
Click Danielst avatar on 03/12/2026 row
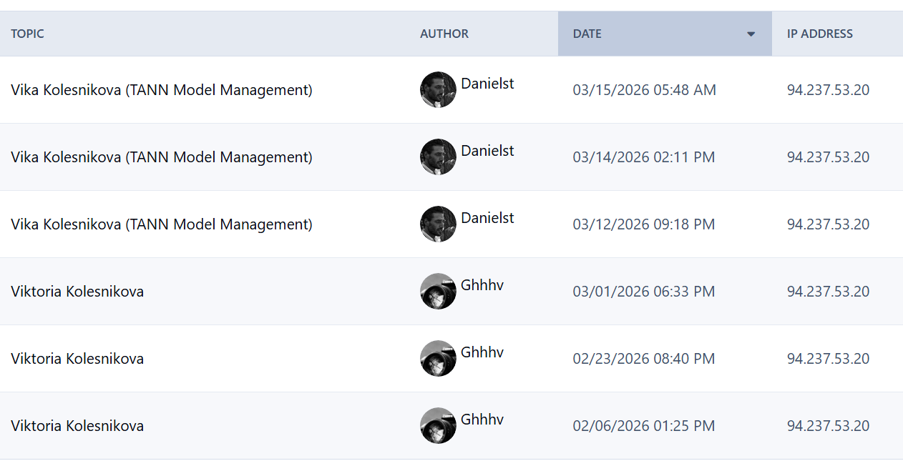438,224
